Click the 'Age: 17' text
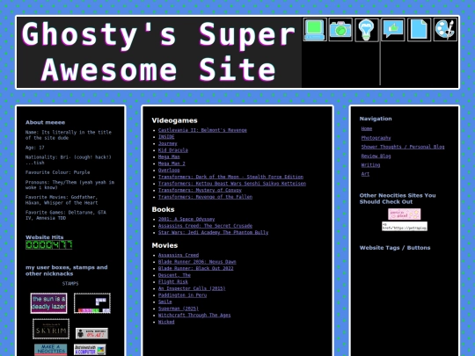The height and width of the screenshot is (356, 475). tap(35, 148)
